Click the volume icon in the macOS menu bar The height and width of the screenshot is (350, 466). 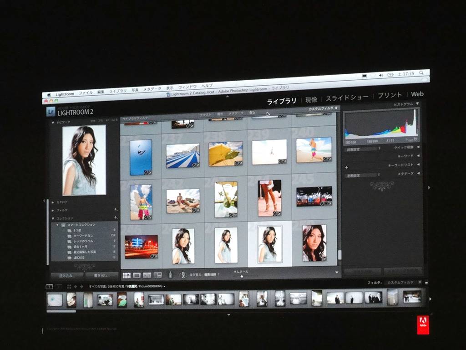pyautogui.click(x=381, y=75)
